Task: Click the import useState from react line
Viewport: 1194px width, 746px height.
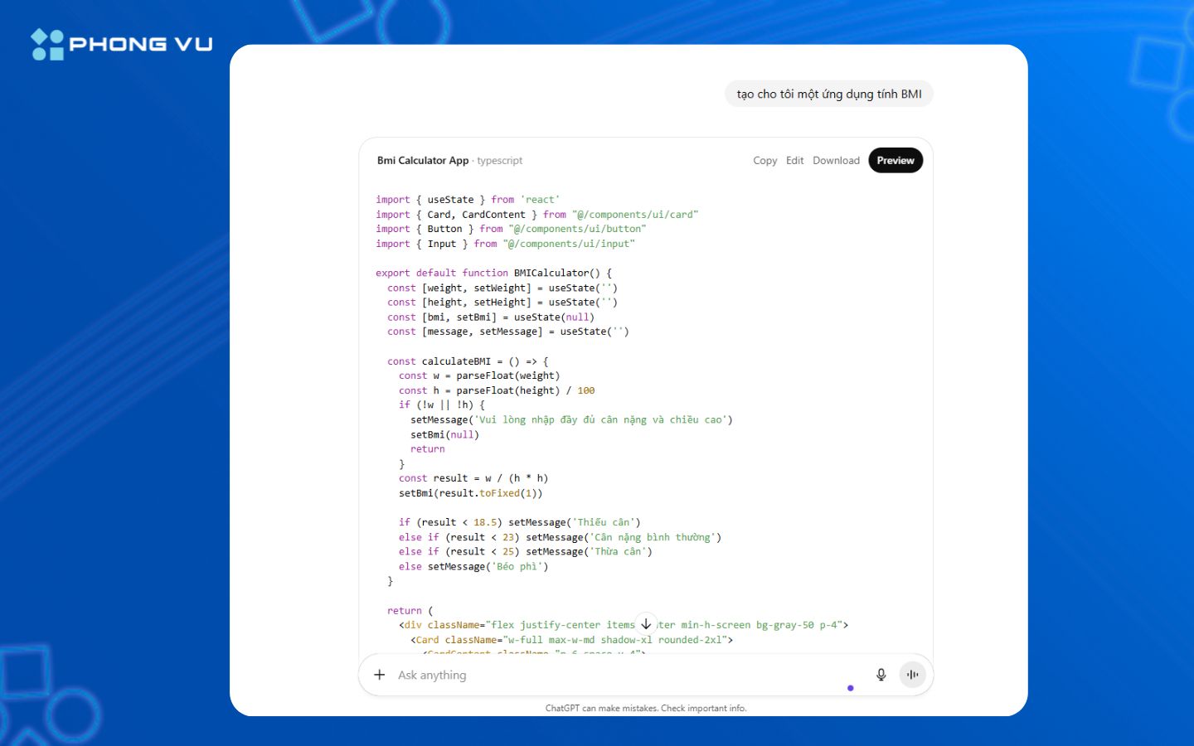Action: [467, 200]
